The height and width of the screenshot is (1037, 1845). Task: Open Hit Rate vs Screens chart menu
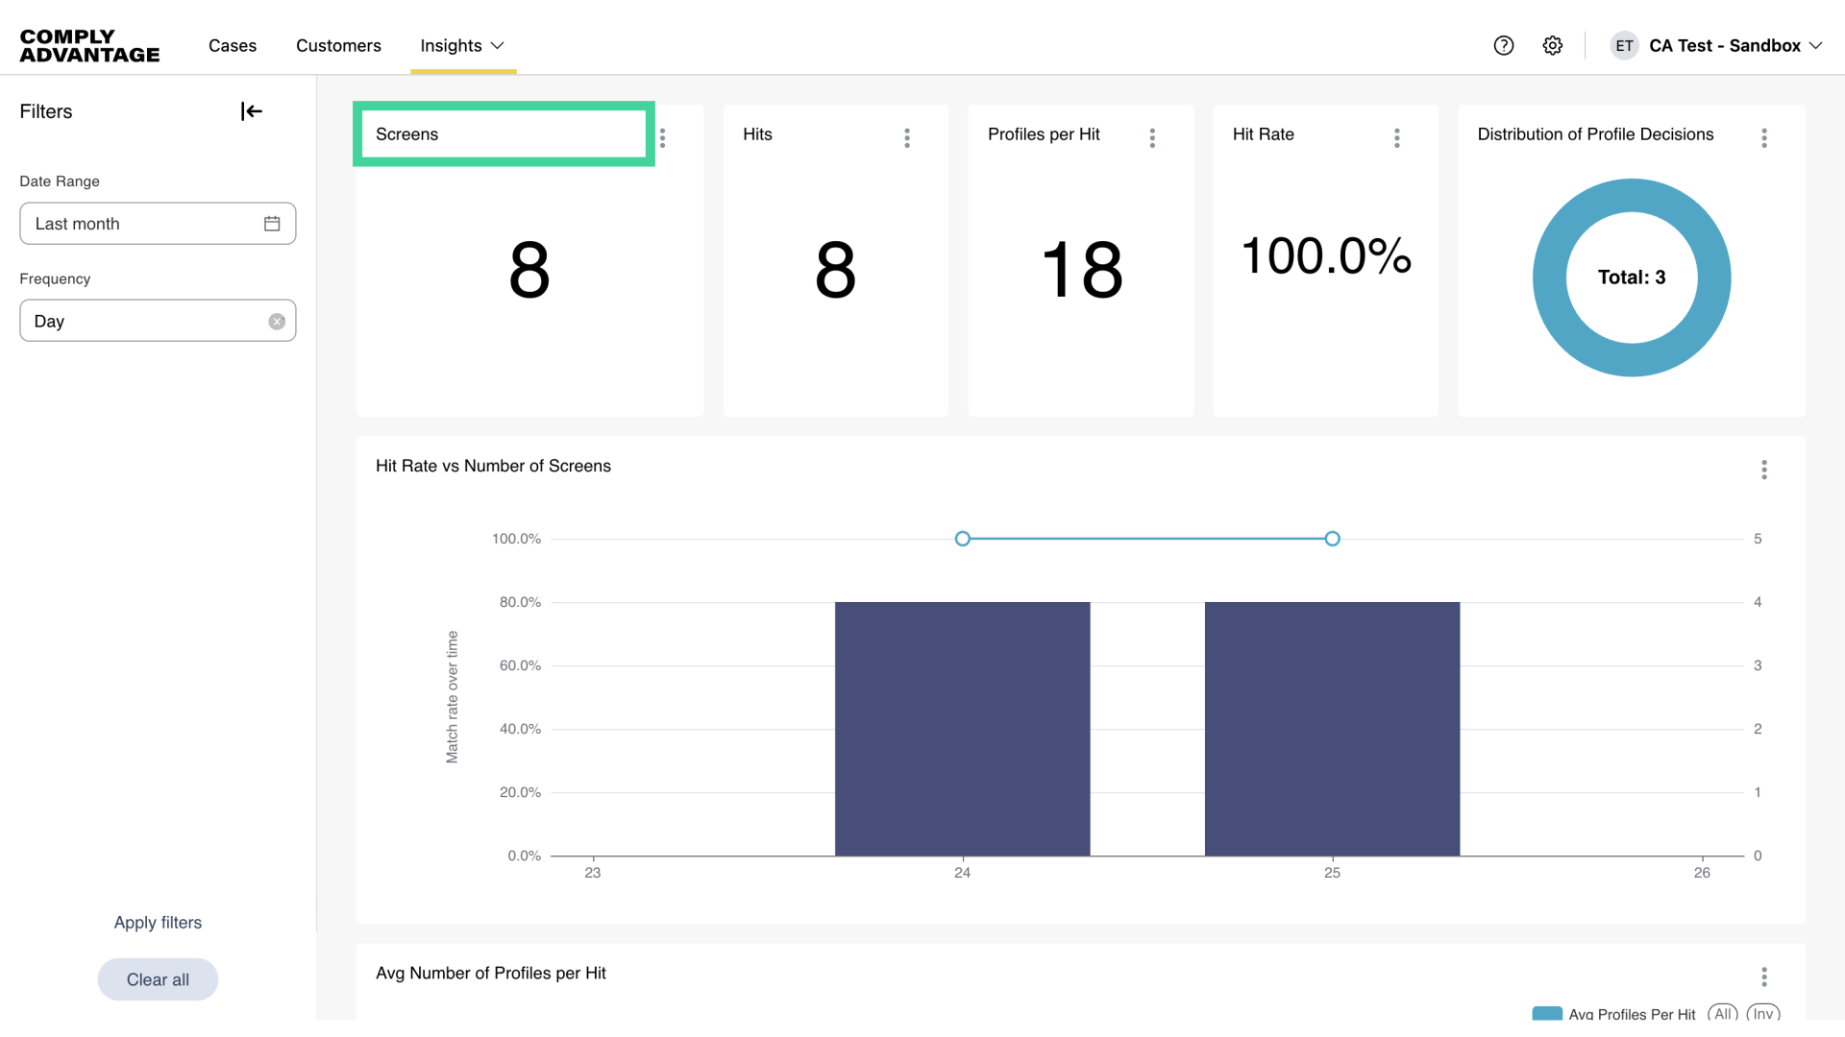pyautogui.click(x=1764, y=470)
